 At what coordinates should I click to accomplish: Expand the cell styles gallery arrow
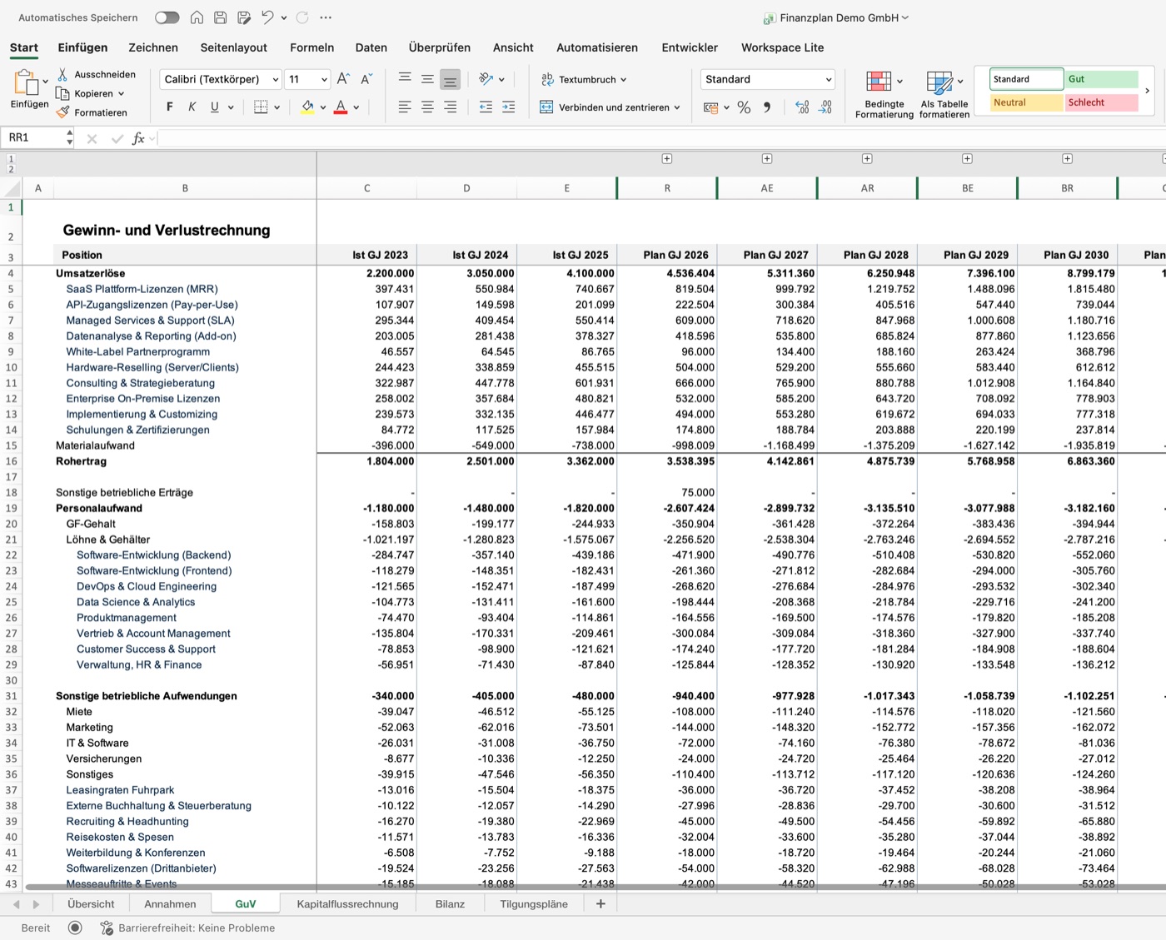tap(1148, 91)
